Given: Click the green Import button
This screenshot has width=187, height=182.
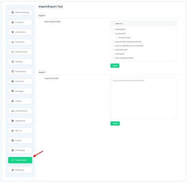Looking at the screenshot, I should (115, 123).
